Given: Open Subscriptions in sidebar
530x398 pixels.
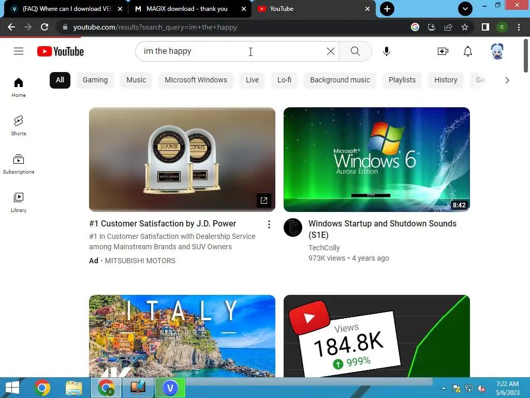Looking at the screenshot, I should [19, 164].
